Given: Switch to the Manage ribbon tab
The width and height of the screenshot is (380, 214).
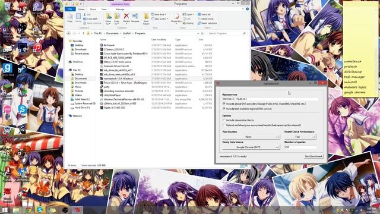Looking at the screenshot, I should (x=120, y=10).
